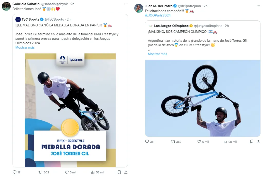
Task: Retweet Gabriela Sabatini's congratulation post
Action: (41, 172)
